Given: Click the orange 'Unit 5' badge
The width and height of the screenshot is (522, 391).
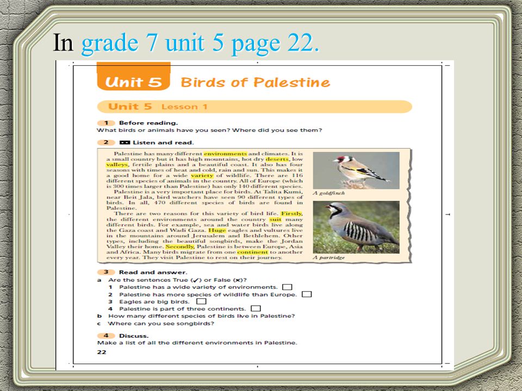Looking at the screenshot, I should point(134,77).
